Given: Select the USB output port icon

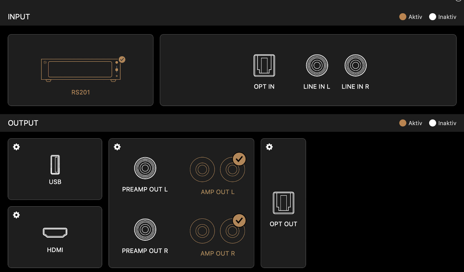Looking at the screenshot, I should (x=55, y=165).
